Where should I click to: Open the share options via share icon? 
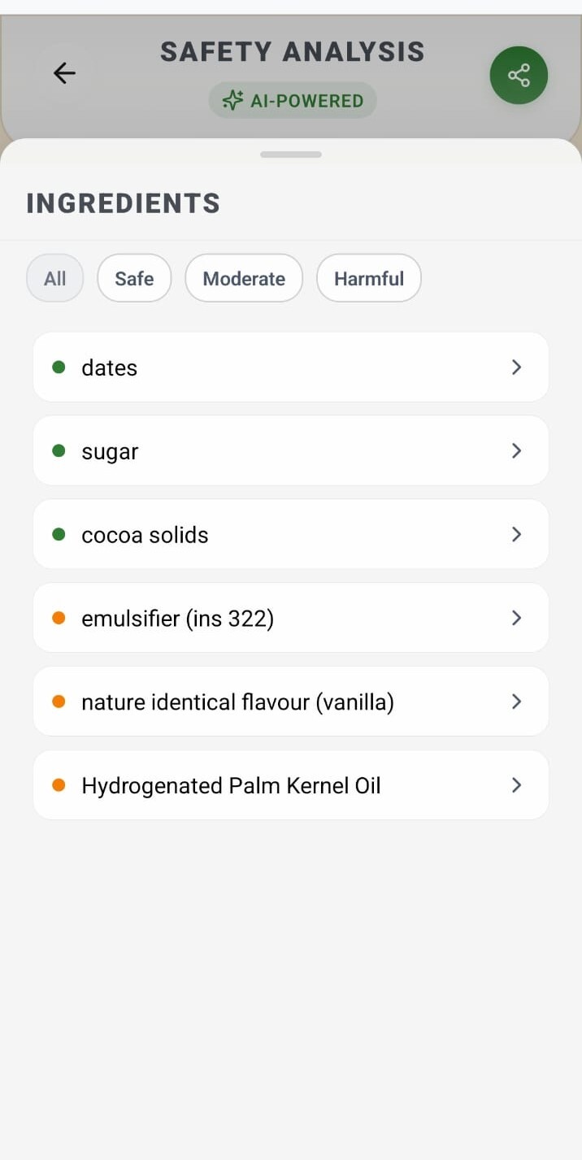pyautogui.click(x=519, y=75)
